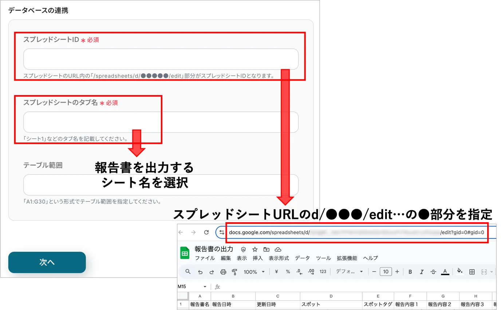Screen dimensions: 501x310
Task: Select column A header
Action: point(200,296)
